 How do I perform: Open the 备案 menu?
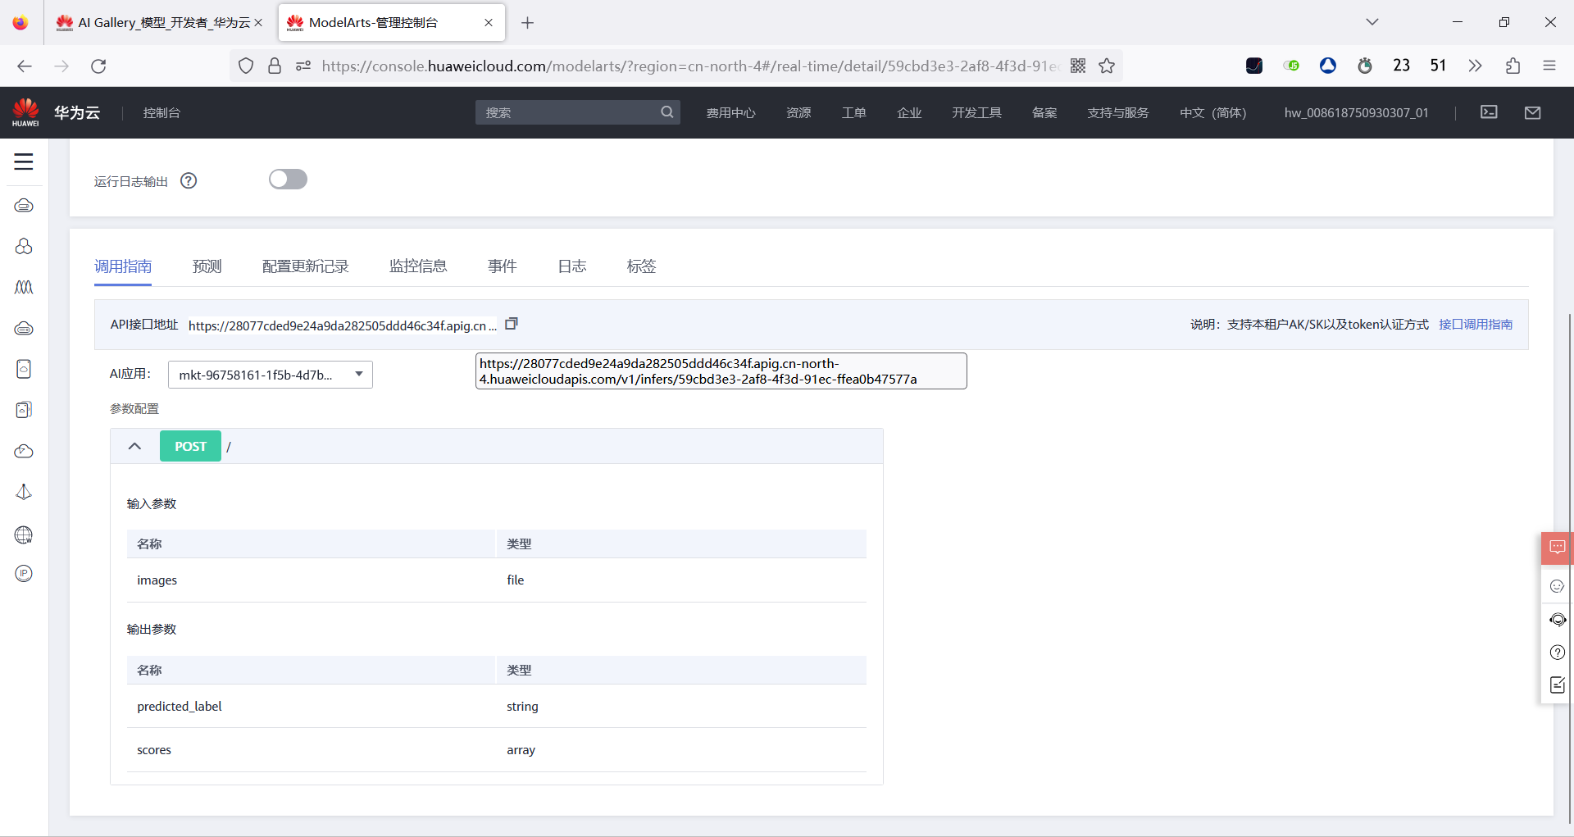1044,113
